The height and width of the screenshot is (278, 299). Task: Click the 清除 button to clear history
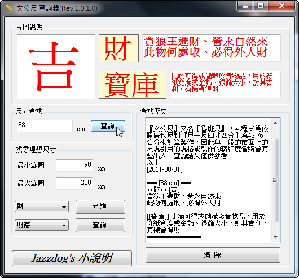[213, 255]
